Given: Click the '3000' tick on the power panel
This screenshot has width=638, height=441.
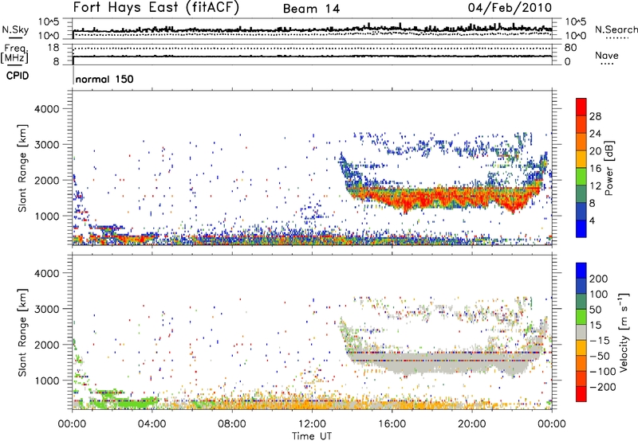Looking at the screenshot, I should (47, 145).
